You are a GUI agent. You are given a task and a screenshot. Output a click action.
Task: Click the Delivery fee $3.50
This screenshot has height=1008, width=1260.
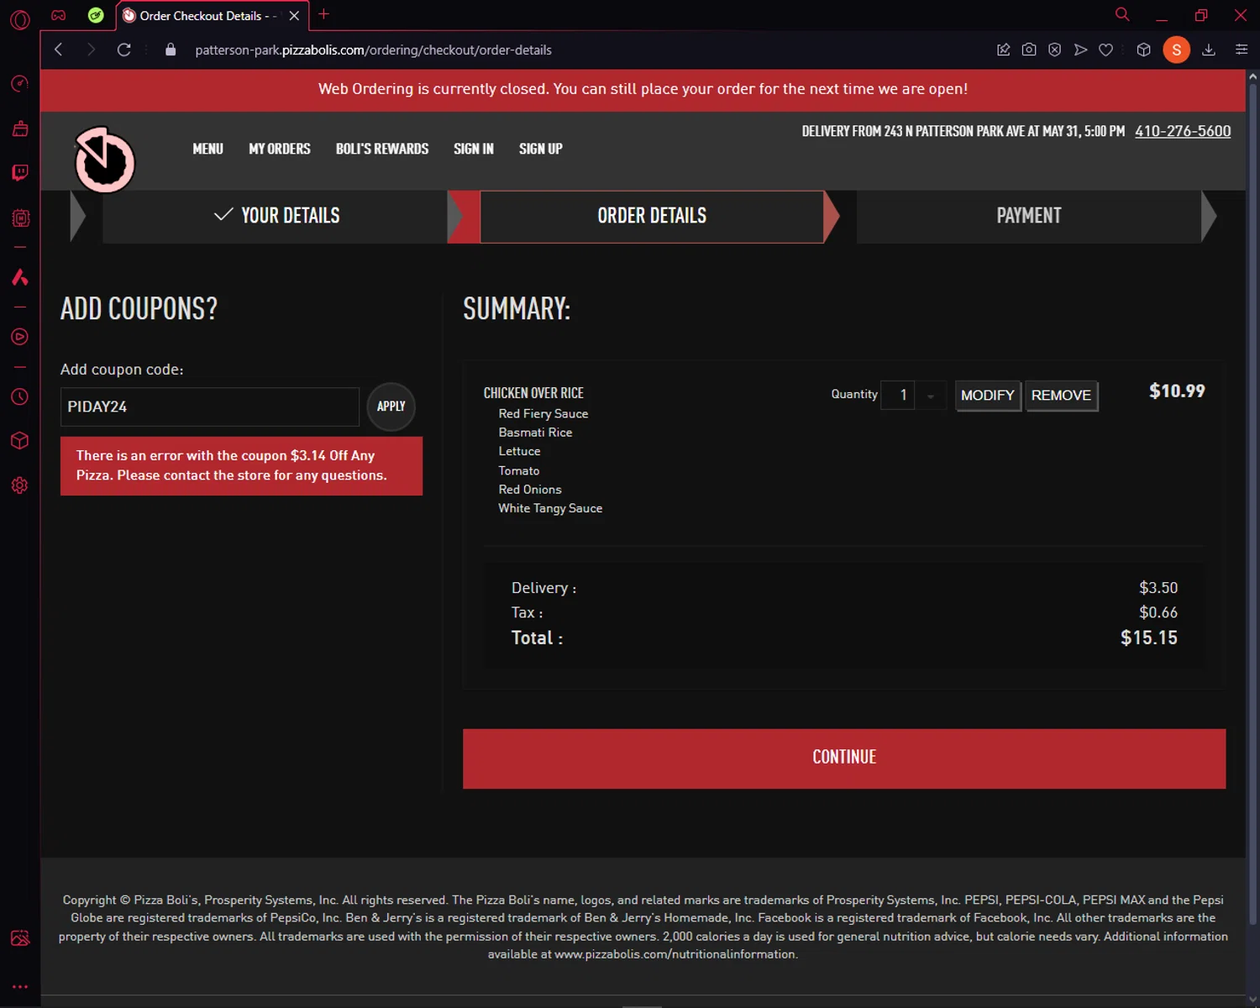pyautogui.click(x=1158, y=587)
